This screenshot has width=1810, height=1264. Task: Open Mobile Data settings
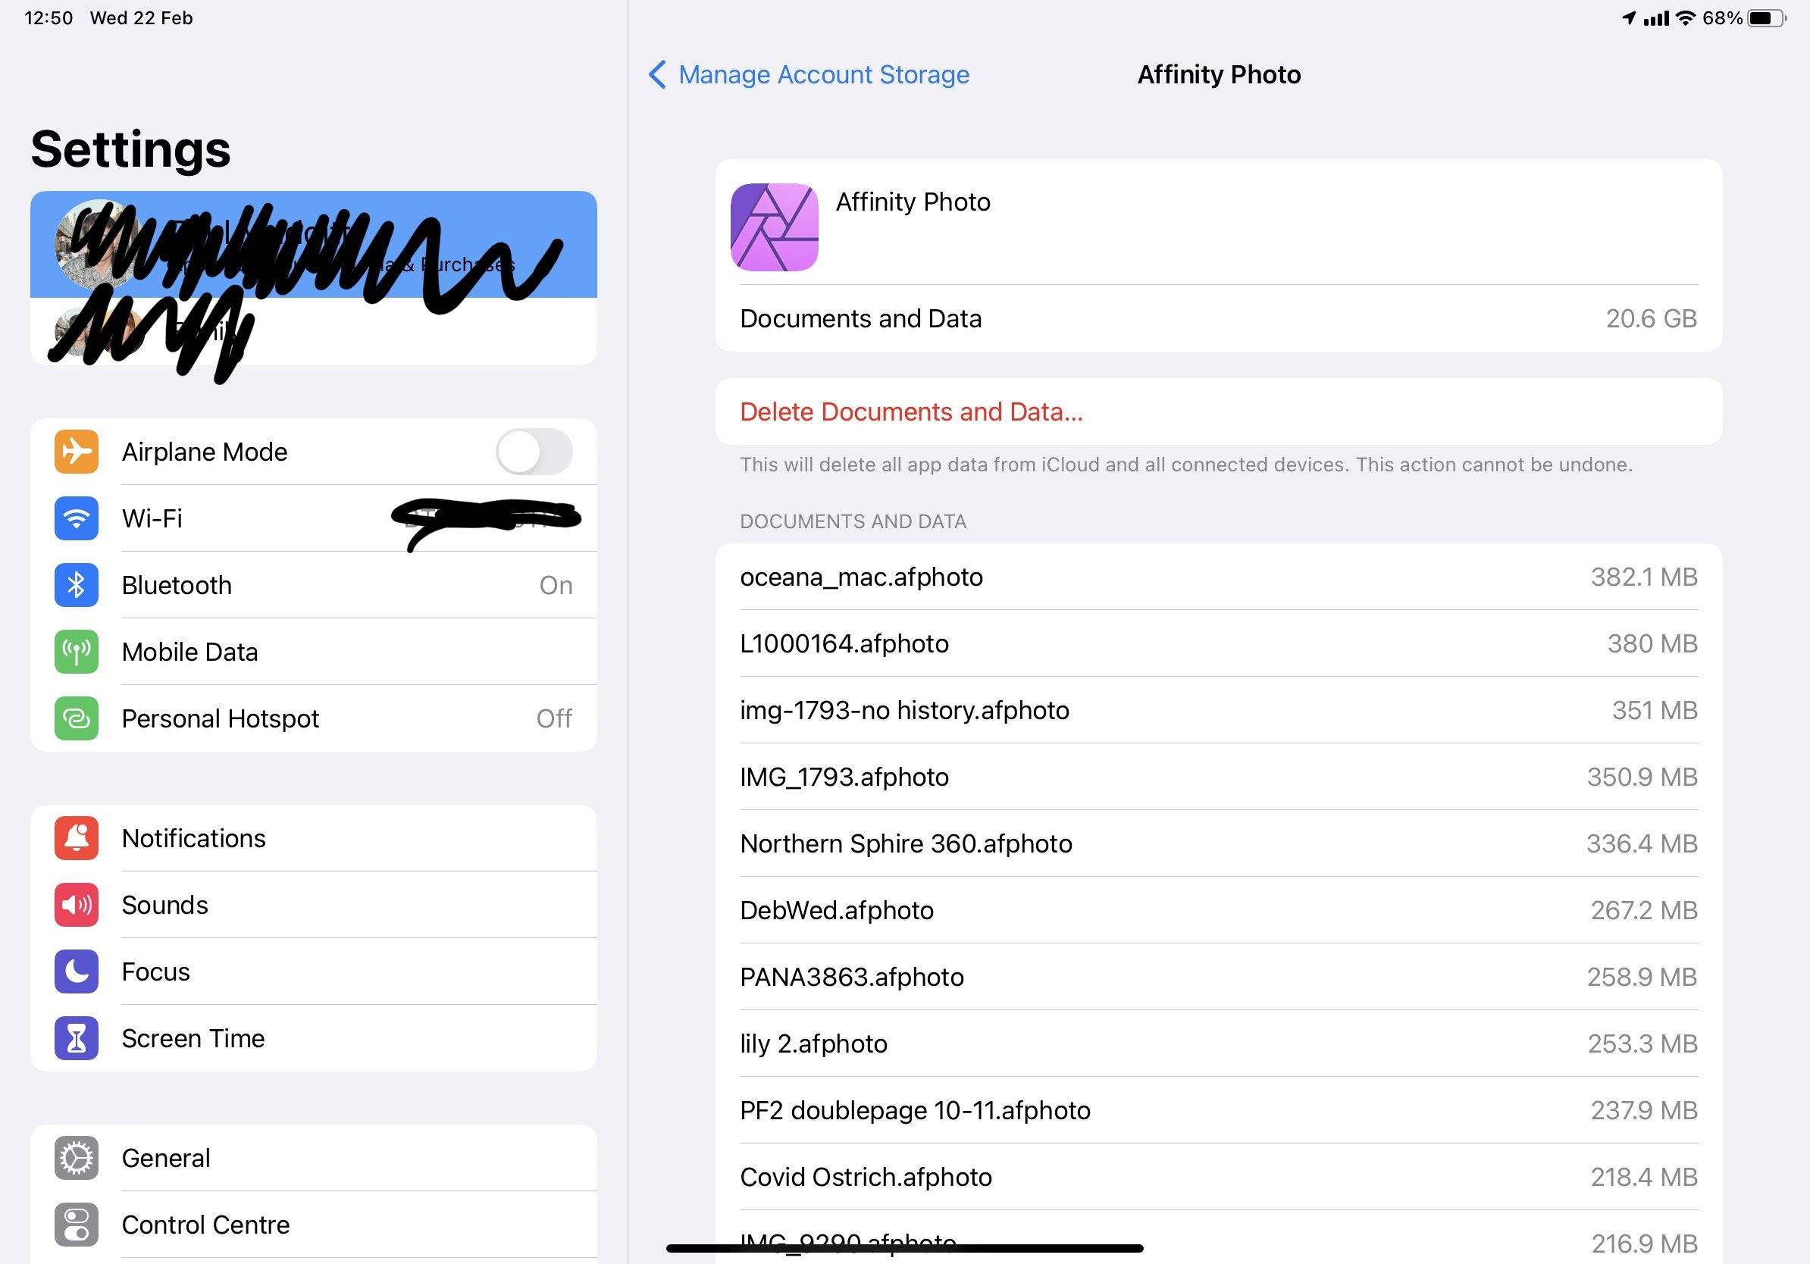tap(314, 652)
